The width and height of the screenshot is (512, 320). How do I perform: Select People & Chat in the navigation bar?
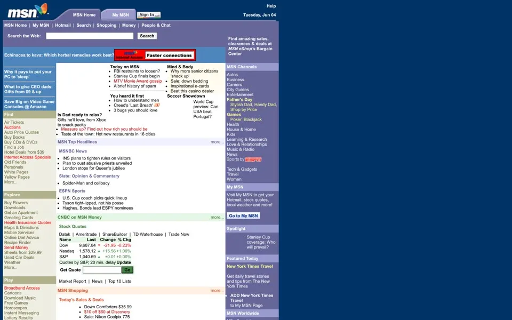[156, 25]
